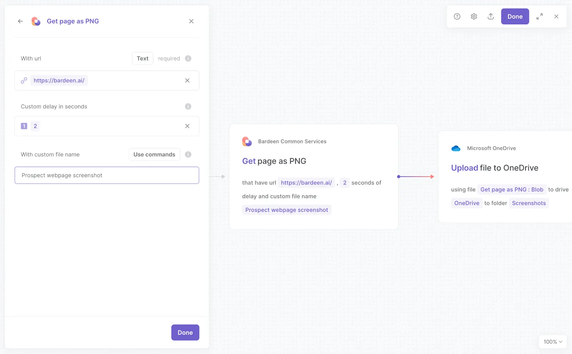The height and width of the screenshot is (354, 572).
Task: Click Bardeen Common Services logo on card
Action: click(x=247, y=141)
